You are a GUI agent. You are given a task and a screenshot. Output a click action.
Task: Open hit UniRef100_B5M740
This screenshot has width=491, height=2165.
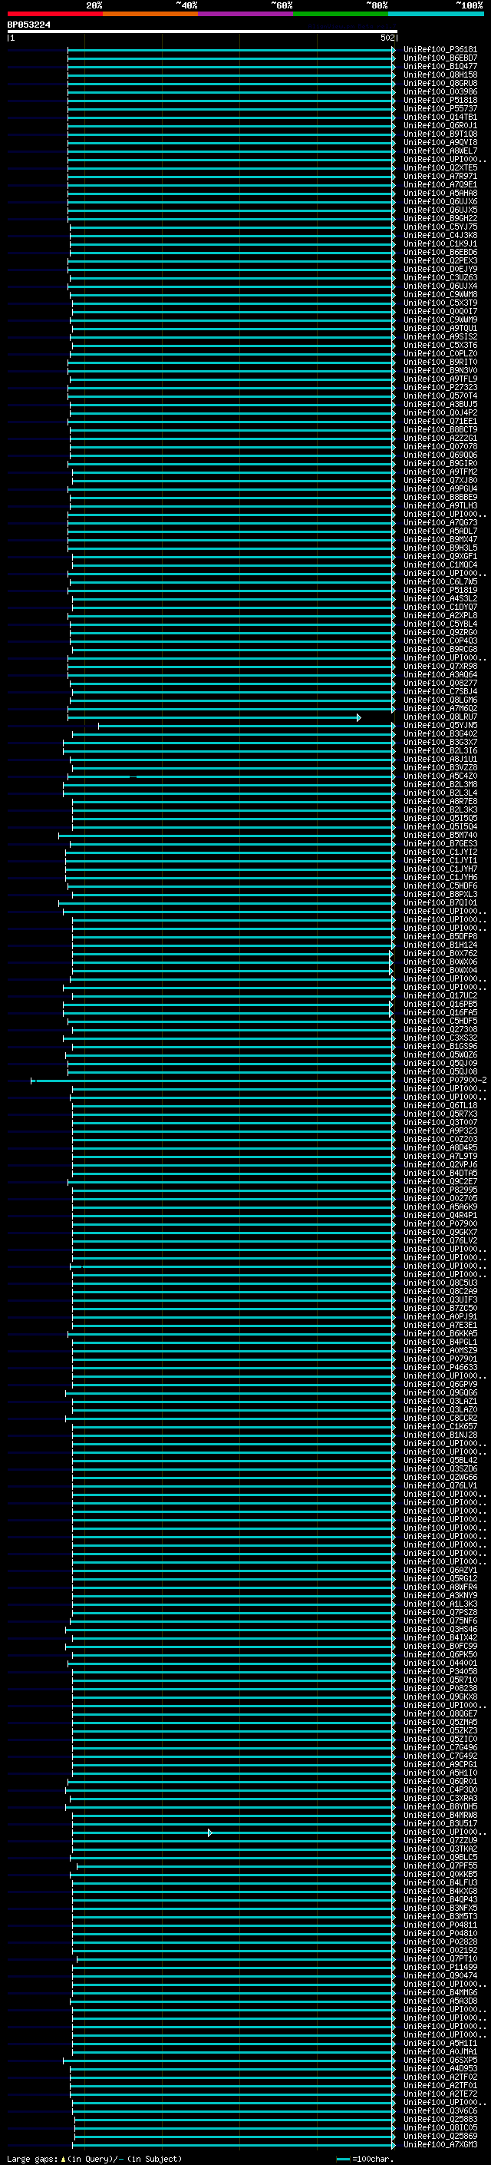click(x=440, y=836)
